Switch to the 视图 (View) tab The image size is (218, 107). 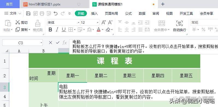[169, 13]
